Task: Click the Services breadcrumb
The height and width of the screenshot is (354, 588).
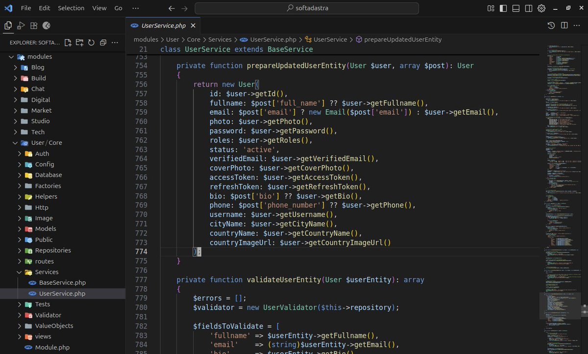Action: tap(220, 39)
